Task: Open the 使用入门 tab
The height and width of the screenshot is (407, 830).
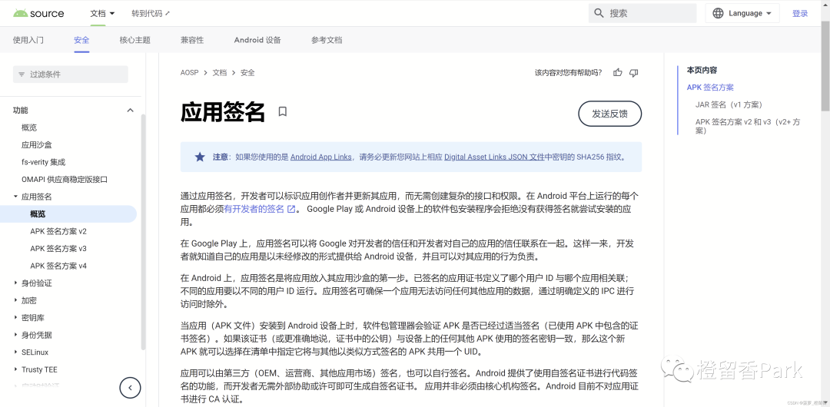Action: [x=28, y=40]
